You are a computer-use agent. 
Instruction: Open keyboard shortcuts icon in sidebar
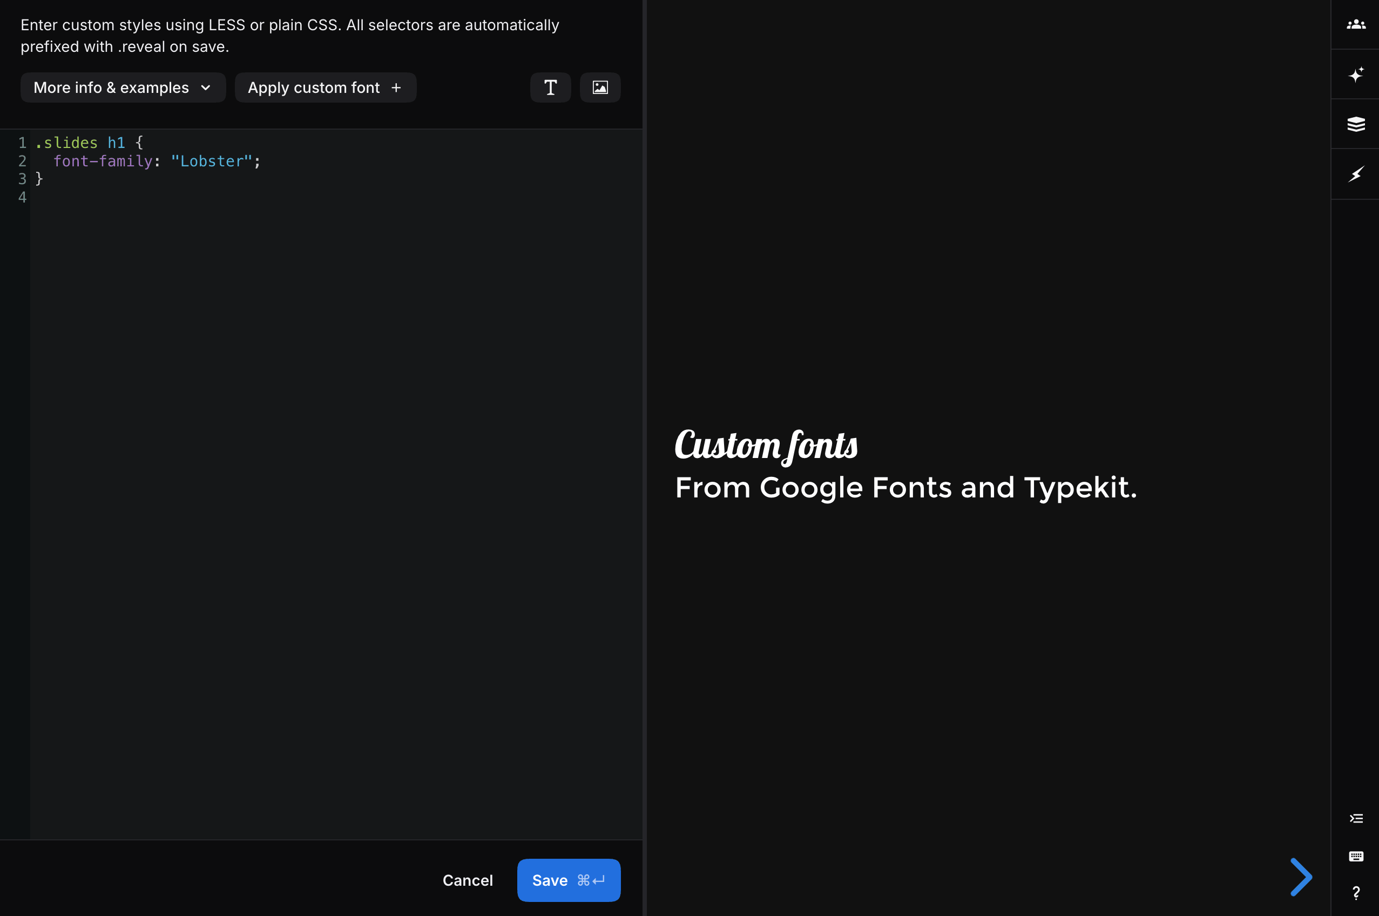(x=1356, y=857)
